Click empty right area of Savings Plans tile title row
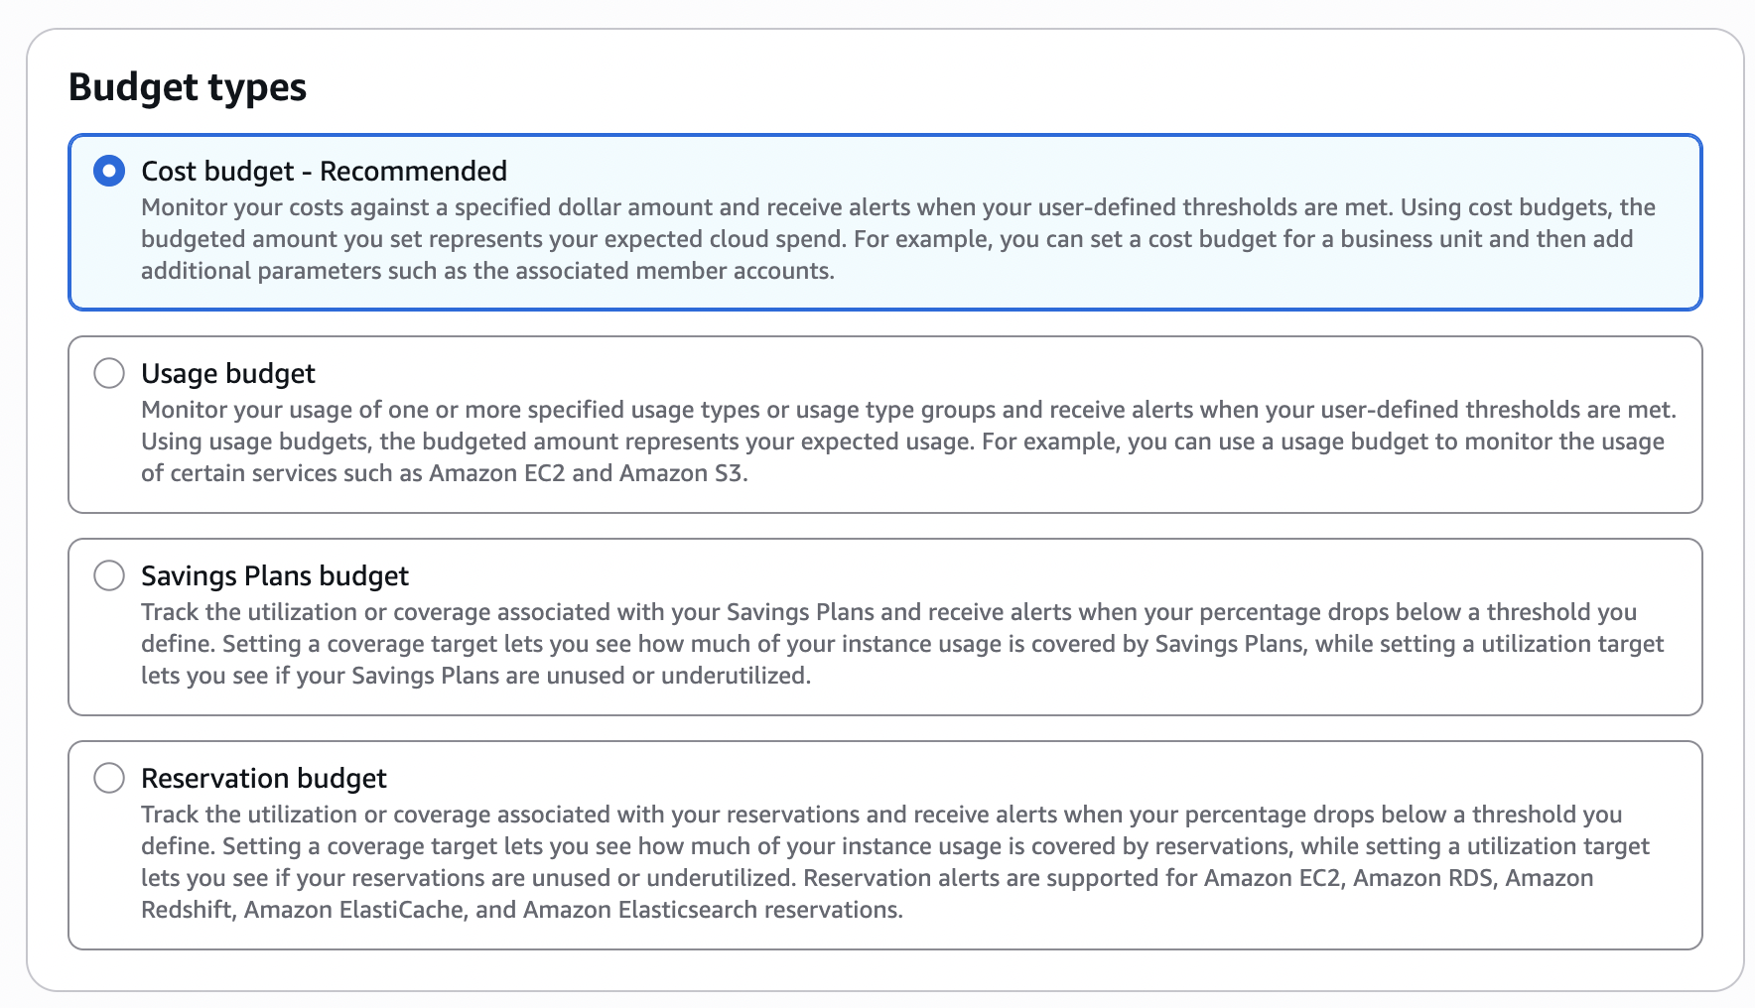Screen dimensions: 1755x1008 pos(1290,575)
